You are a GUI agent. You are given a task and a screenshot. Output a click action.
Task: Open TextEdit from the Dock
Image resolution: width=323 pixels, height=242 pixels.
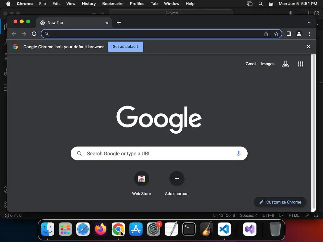pyautogui.click(x=171, y=229)
